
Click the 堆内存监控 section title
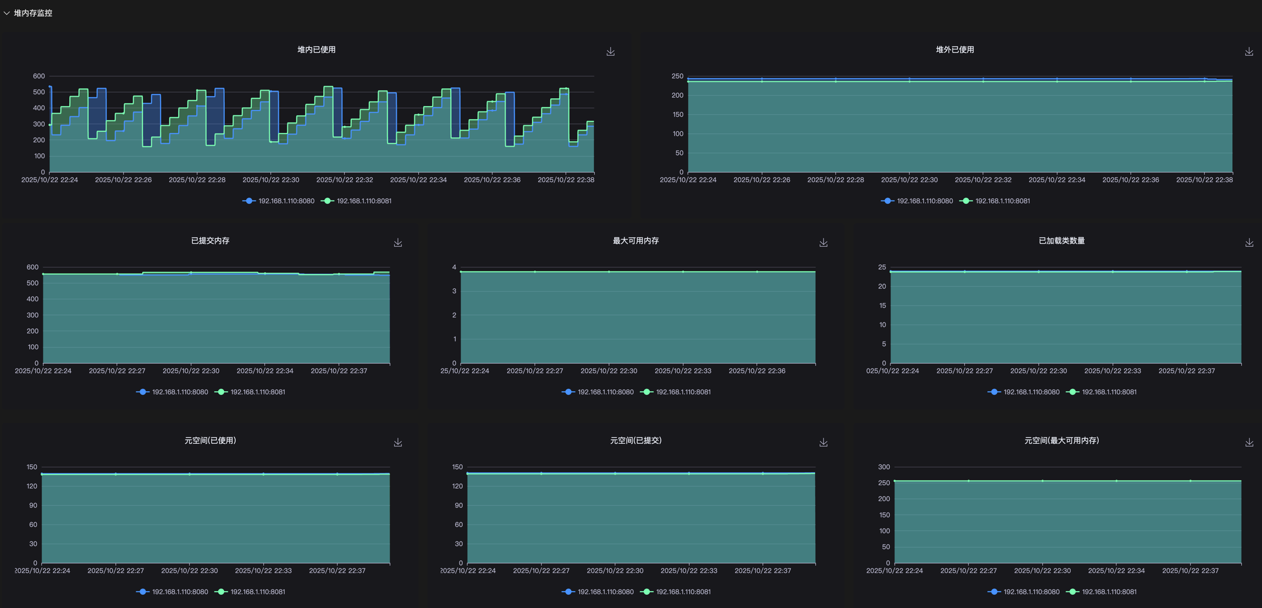[33, 13]
